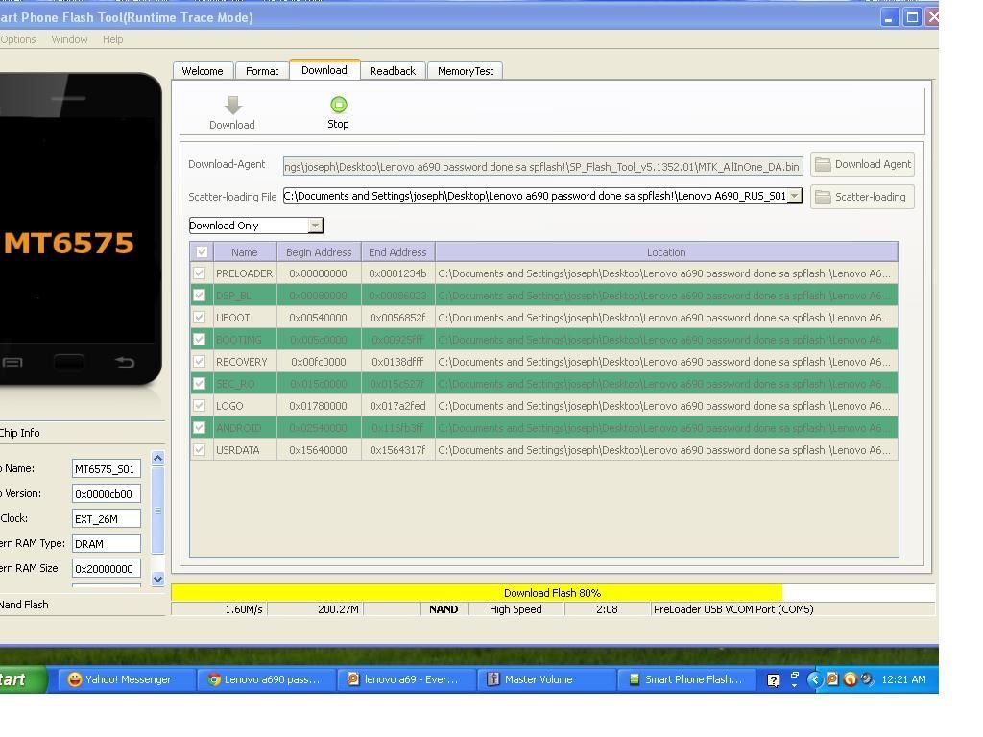Open the Download Only mode dropdown

tap(314, 226)
